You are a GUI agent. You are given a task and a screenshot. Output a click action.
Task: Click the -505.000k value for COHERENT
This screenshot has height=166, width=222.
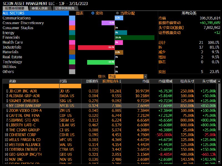164,135
